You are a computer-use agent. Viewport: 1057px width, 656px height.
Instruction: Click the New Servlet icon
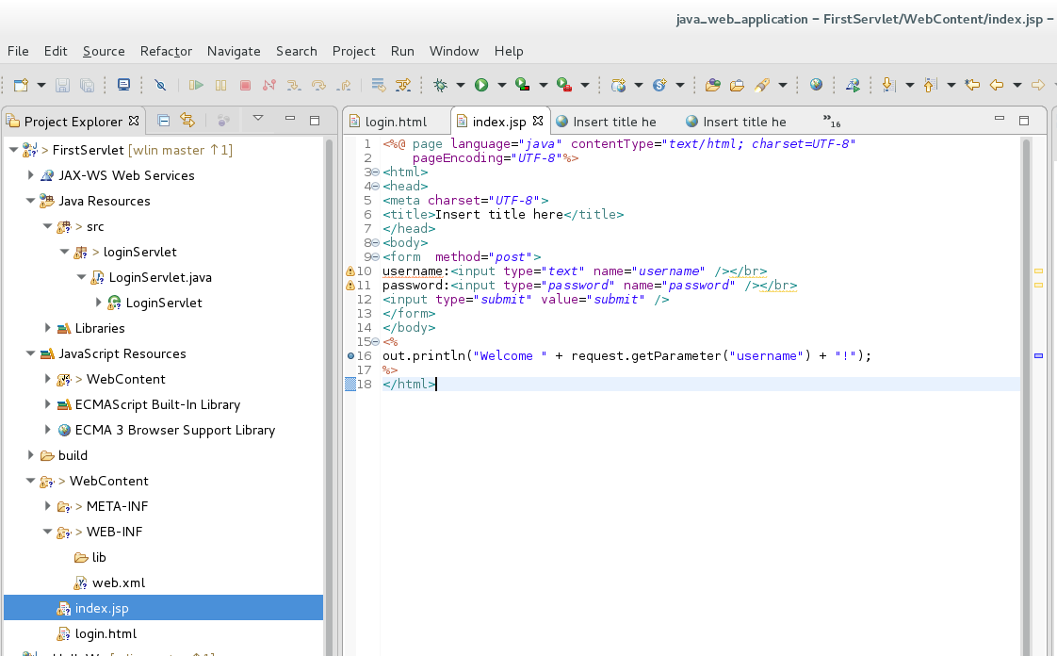pyautogui.click(x=659, y=85)
